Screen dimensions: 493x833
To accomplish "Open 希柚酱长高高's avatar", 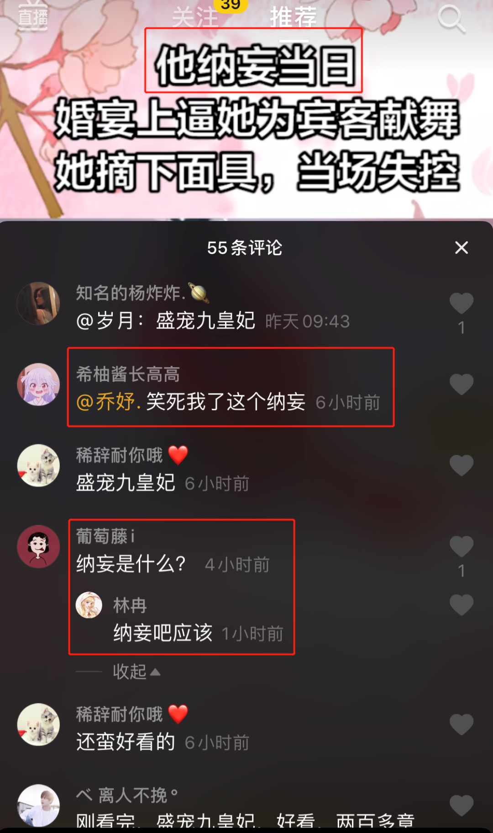I will click(x=38, y=384).
